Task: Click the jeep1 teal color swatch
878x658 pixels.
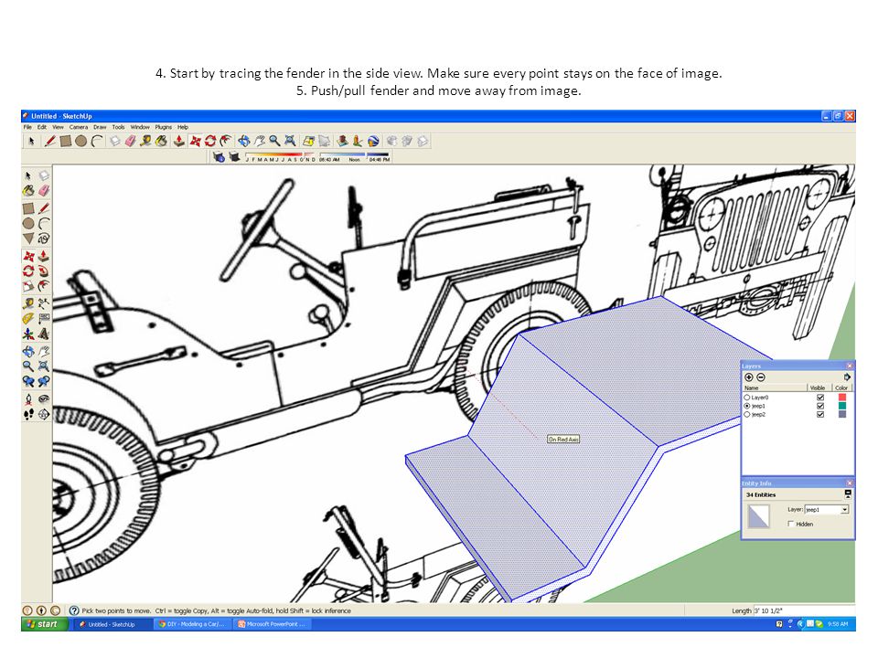Action: click(x=842, y=406)
